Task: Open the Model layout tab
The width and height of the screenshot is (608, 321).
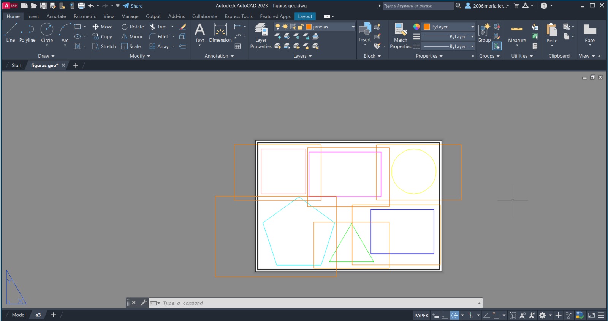Action: pos(19,315)
